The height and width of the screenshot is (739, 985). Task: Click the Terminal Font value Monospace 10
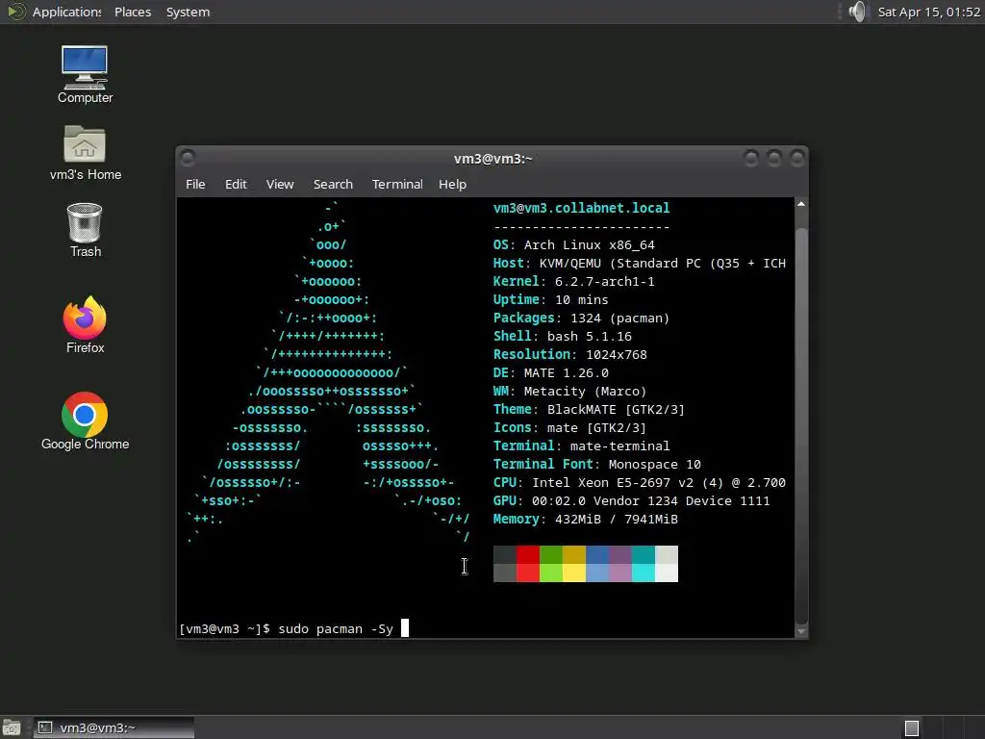654,464
